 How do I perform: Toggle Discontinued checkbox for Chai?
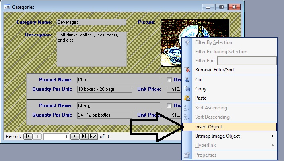tap(169, 80)
